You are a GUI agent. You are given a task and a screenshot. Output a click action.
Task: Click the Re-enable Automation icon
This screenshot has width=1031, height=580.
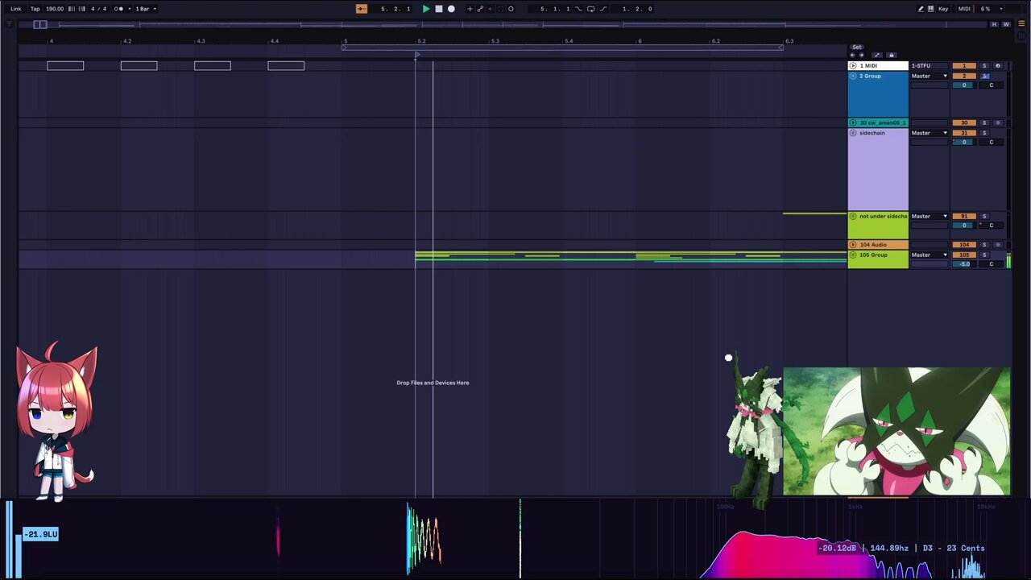(491, 9)
